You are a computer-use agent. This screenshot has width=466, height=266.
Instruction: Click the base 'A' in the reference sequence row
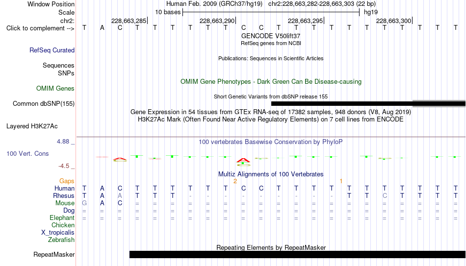click(102, 28)
